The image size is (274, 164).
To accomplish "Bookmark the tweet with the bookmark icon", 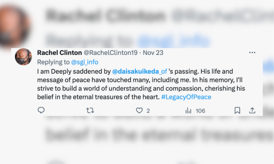I will click(237, 110).
